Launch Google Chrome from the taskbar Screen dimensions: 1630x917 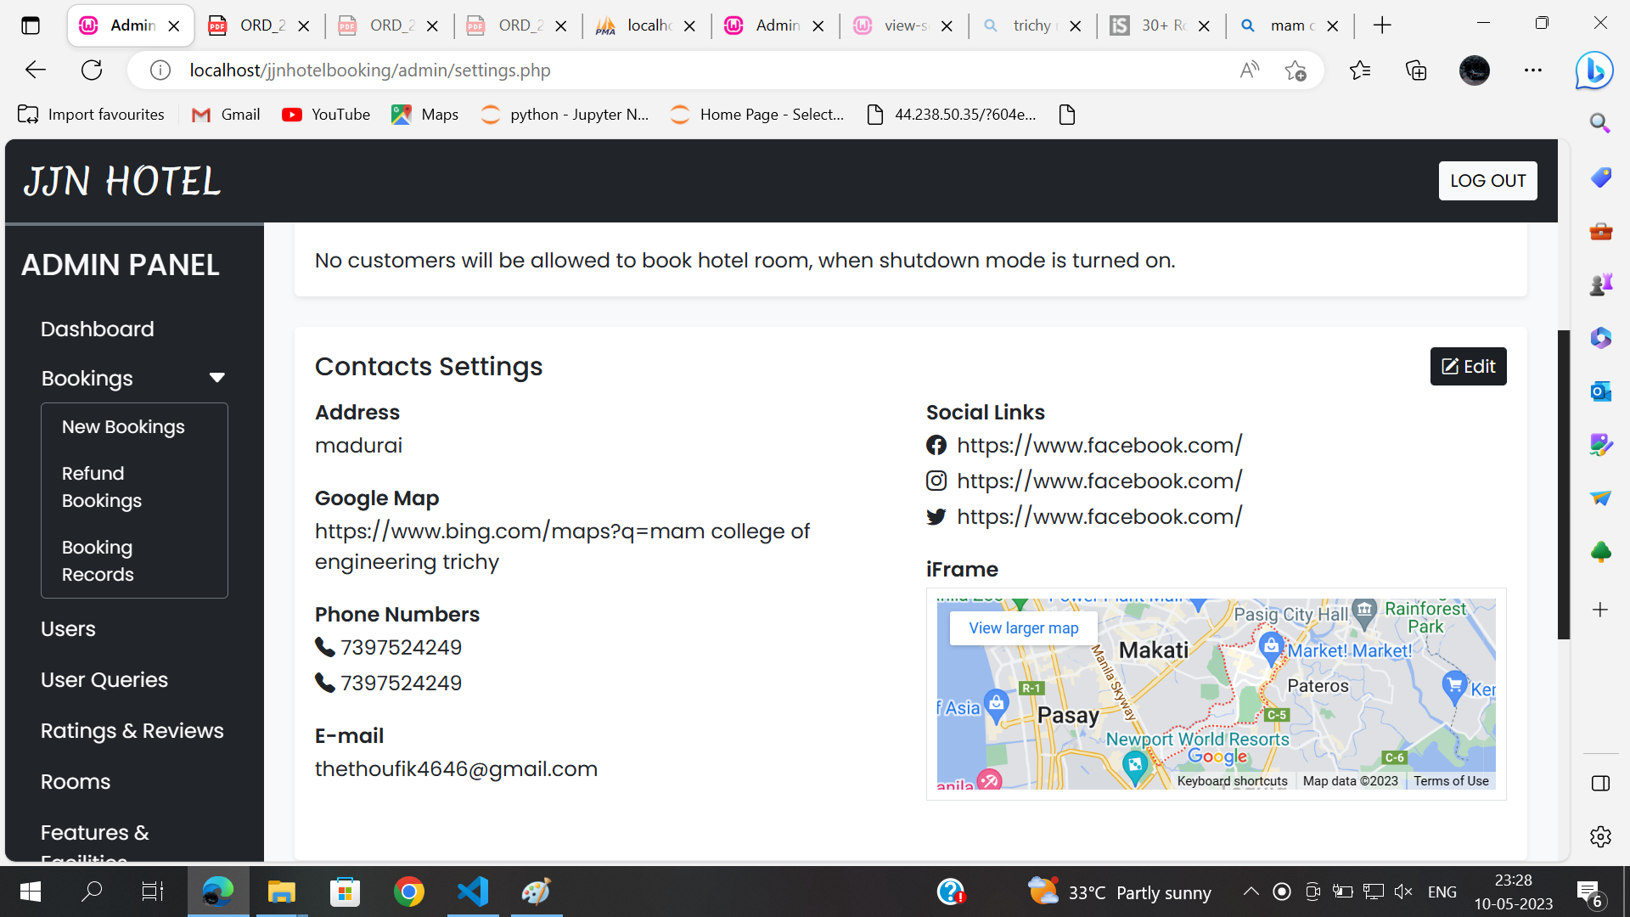click(408, 892)
